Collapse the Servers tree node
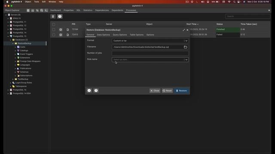Viewport: 275px width, 154px height. click(6, 15)
